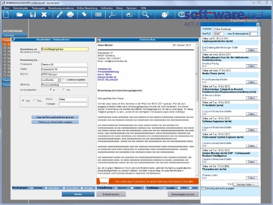Open the Bewerbungsverwaltung menu
Screen dimensions: 273x205
[61, 8]
